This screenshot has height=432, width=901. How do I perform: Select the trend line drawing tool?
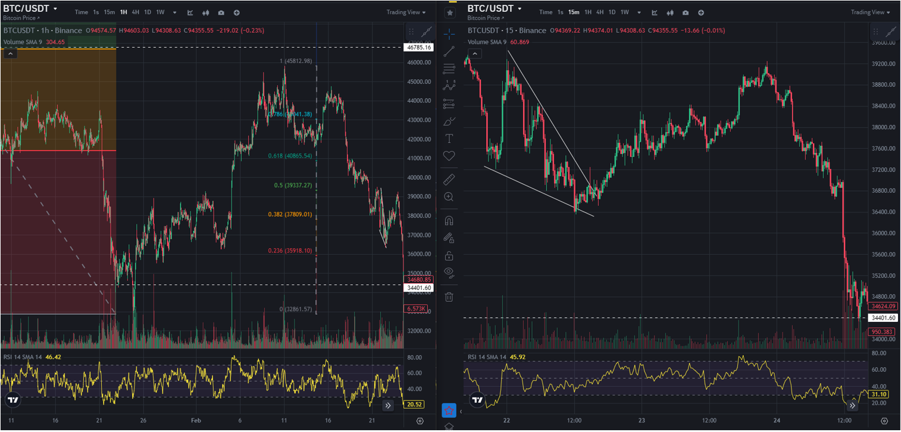[x=449, y=51]
